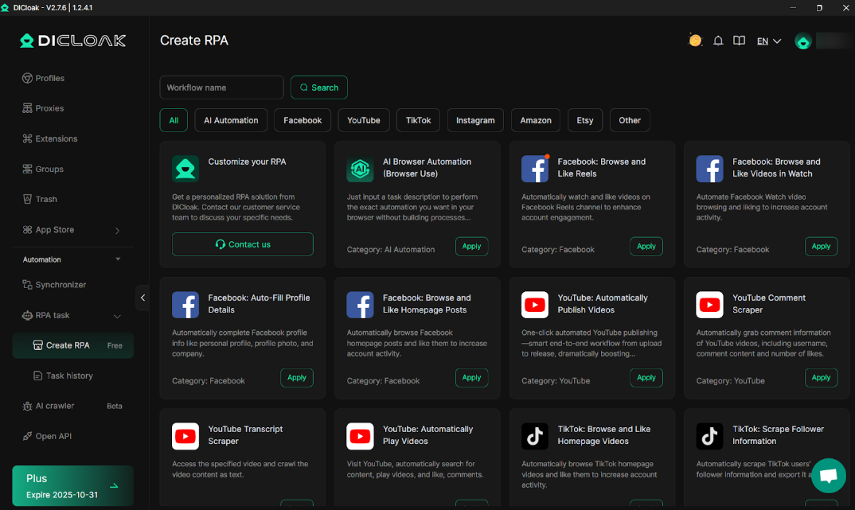Click the user avatar icon
This screenshot has width=855, height=510.
pos(803,41)
